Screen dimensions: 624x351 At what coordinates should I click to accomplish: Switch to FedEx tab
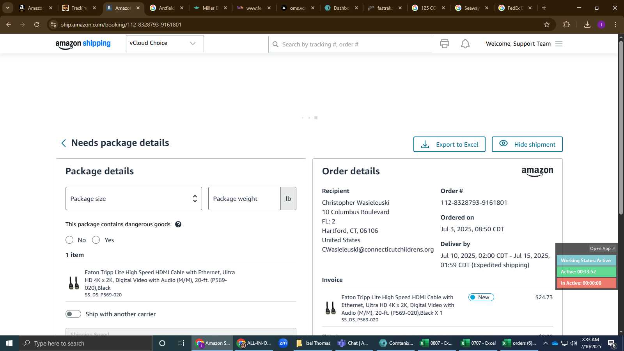click(515, 8)
